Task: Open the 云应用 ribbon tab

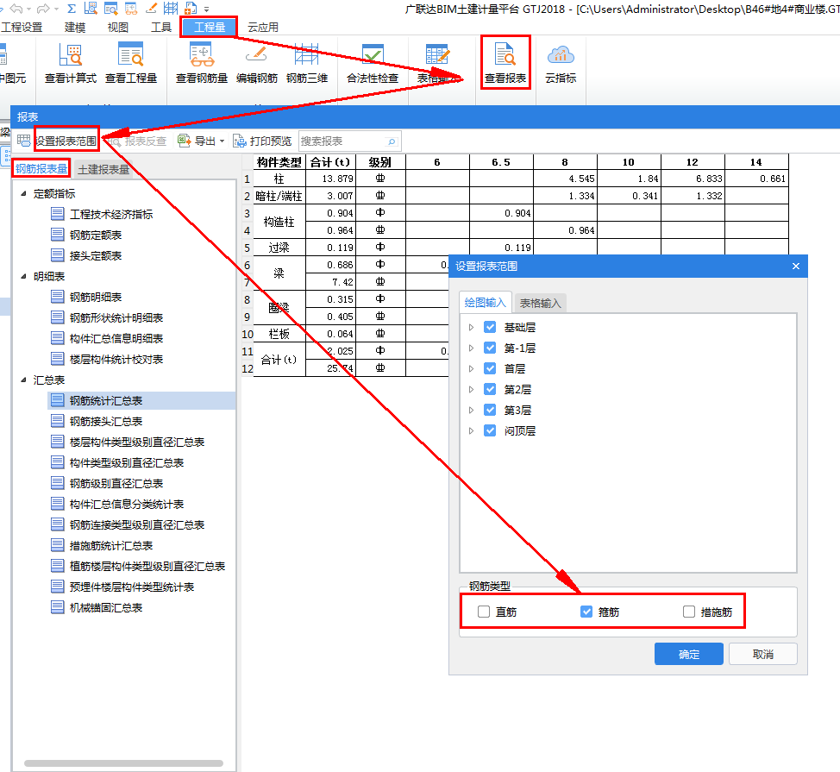Action: 262,28
